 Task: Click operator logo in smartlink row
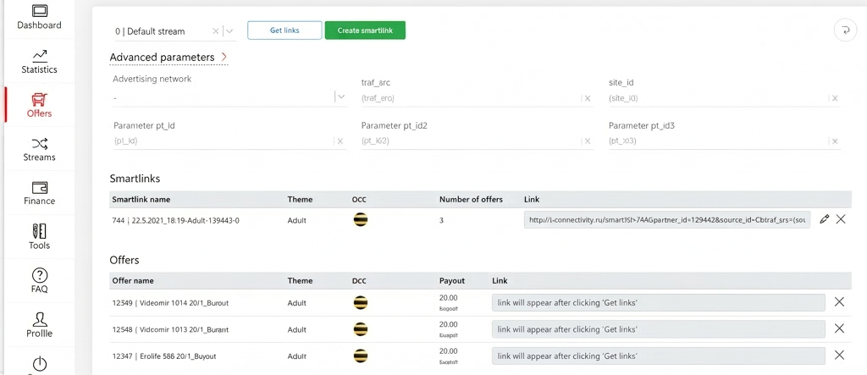point(361,219)
